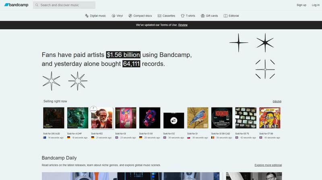Click the German flag under €1.50 sale
Image resolution: width=322 pixels, height=180 pixels.
tap(140, 138)
